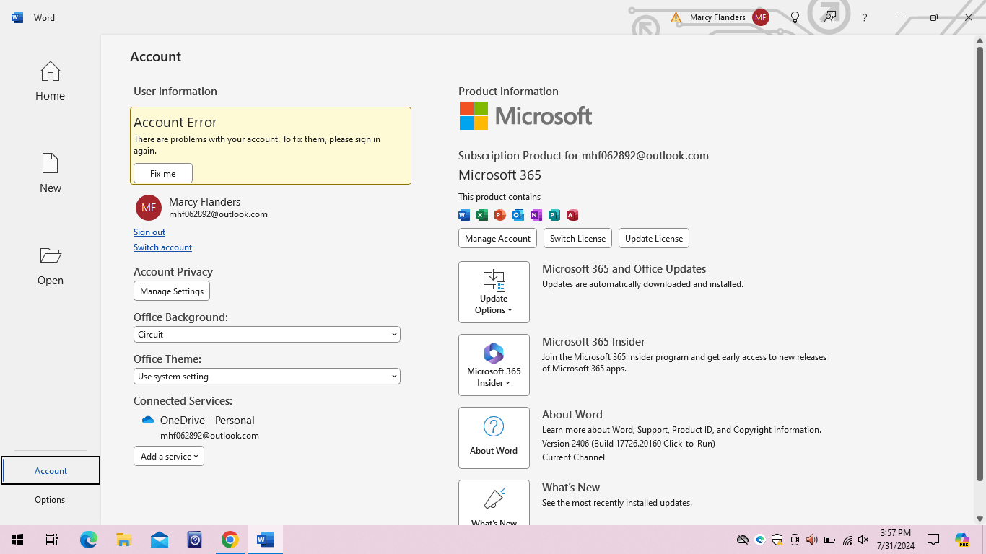986x554 pixels.
Task: Click the OneDrive cloud icon
Action: (x=148, y=420)
